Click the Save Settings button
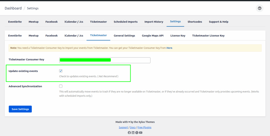Screen dimensions: 270x136 click(20, 109)
